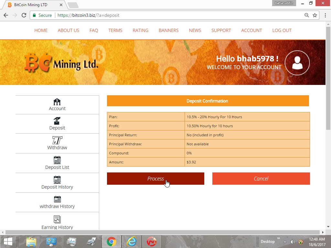
Task: Show hidden tray icons arrow
Action: click(x=285, y=242)
